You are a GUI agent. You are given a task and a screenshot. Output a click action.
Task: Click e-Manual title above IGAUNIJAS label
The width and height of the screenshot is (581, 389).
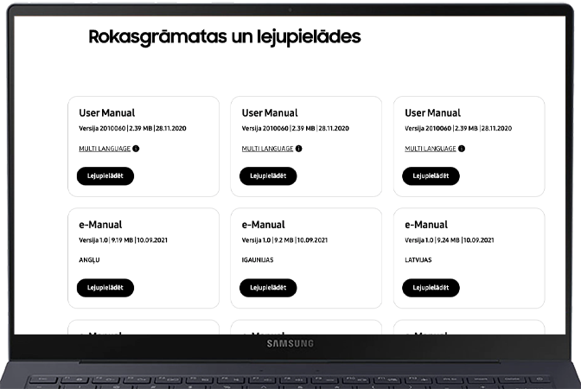tap(263, 225)
